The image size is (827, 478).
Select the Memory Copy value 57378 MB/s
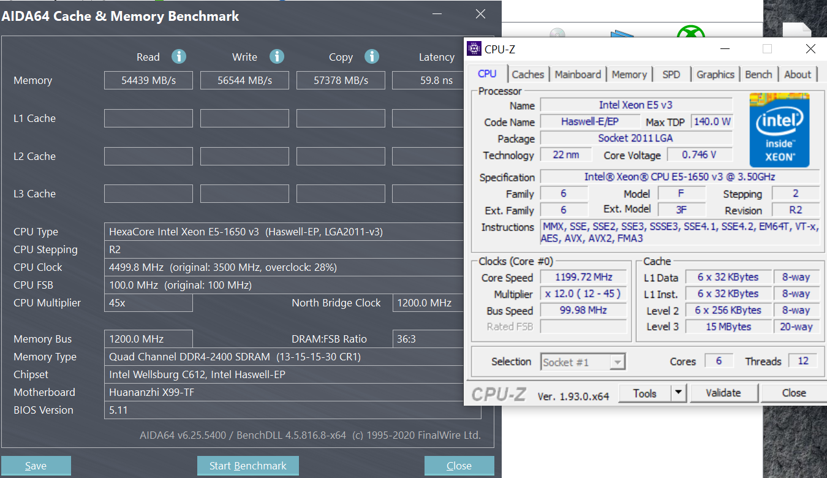tap(341, 80)
